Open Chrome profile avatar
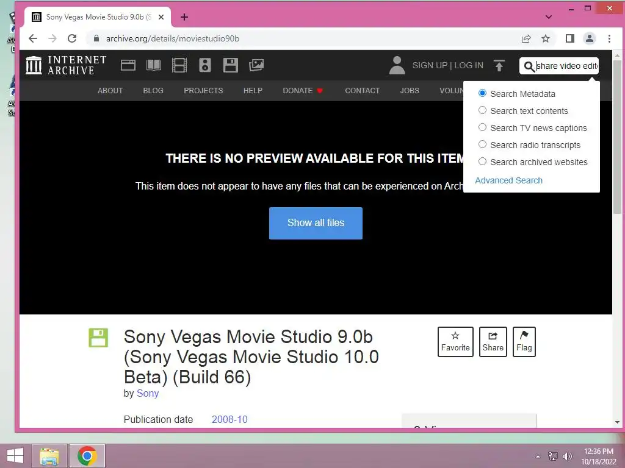The height and width of the screenshot is (468, 625). point(590,38)
